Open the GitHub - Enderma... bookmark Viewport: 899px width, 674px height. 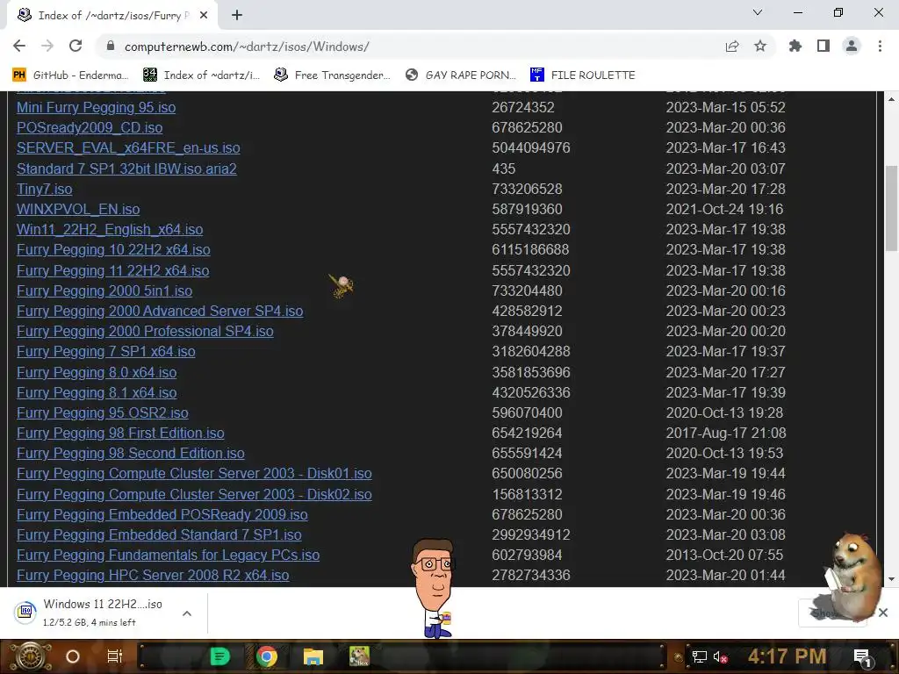click(70, 75)
